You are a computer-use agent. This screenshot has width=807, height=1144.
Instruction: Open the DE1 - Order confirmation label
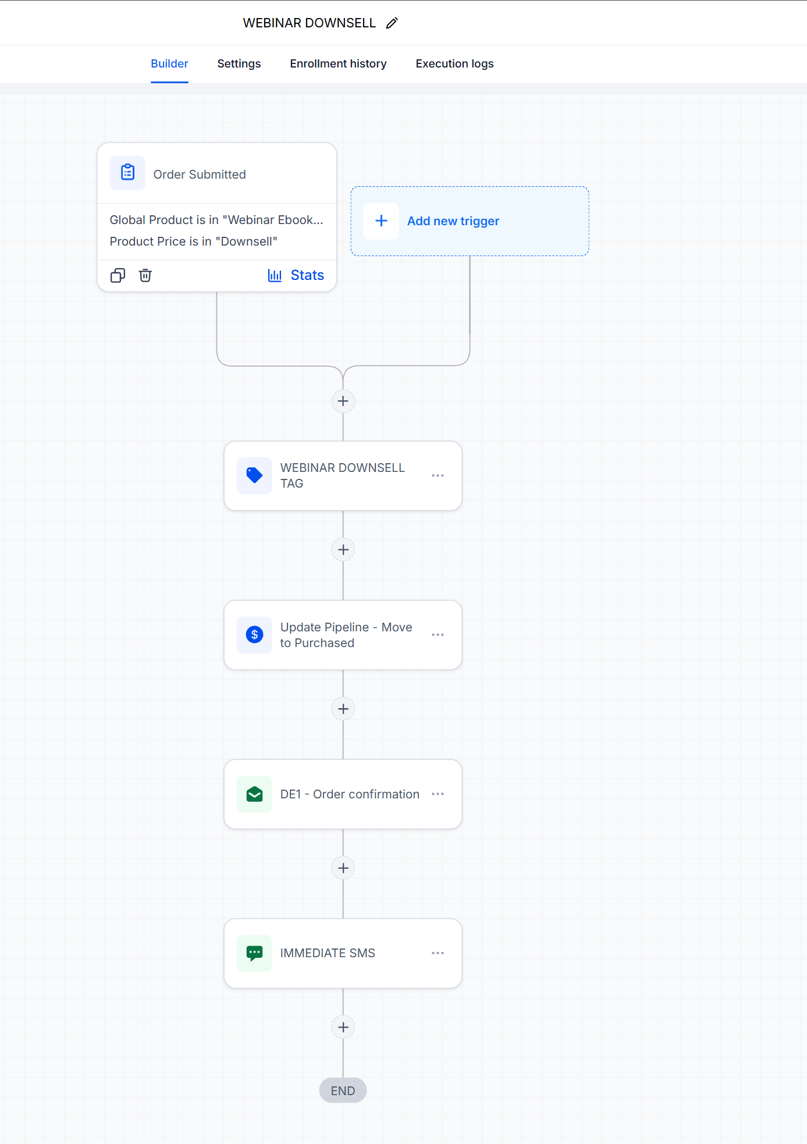[x=350, y=794]
